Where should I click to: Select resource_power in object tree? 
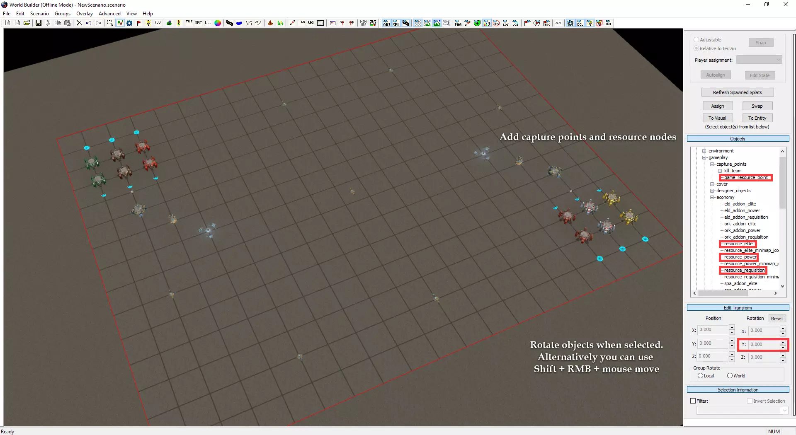740,257
